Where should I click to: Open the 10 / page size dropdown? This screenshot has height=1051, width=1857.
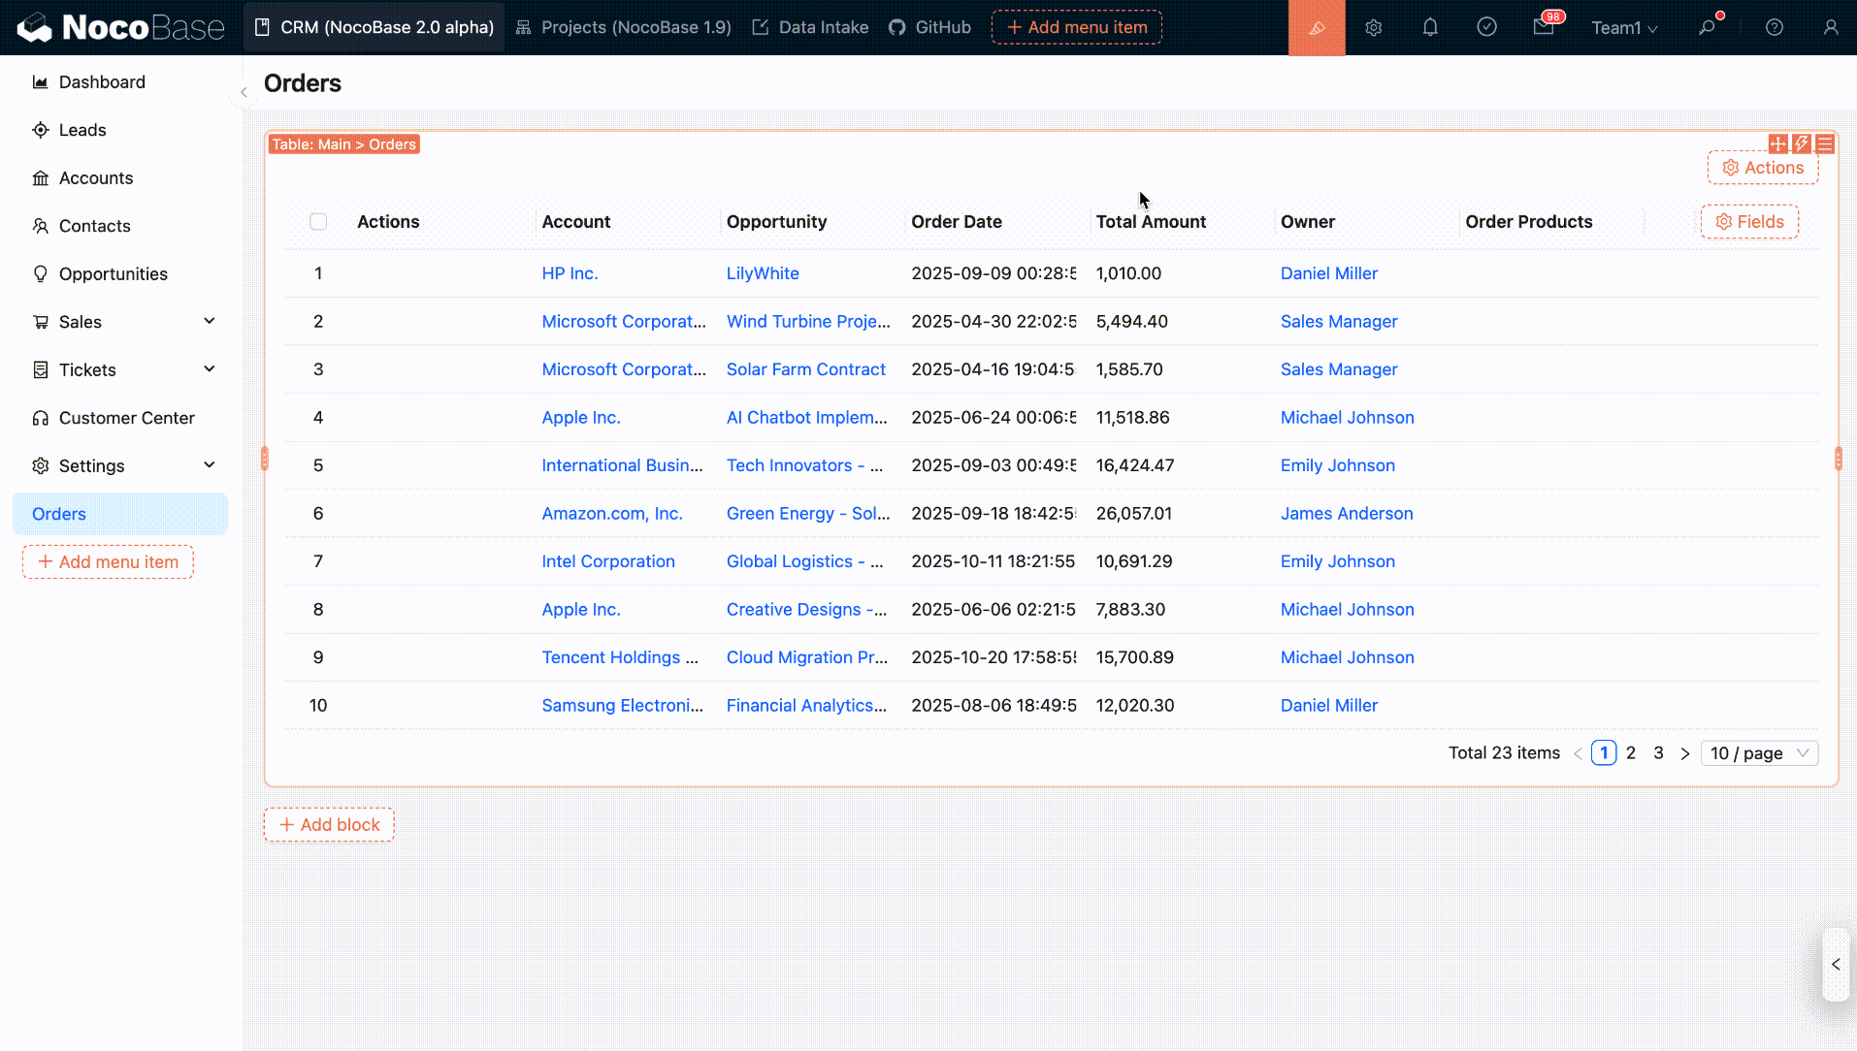tap(1758, 753)
